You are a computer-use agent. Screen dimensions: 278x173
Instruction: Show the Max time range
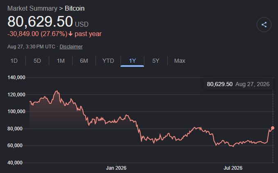(x=180, y=61)
